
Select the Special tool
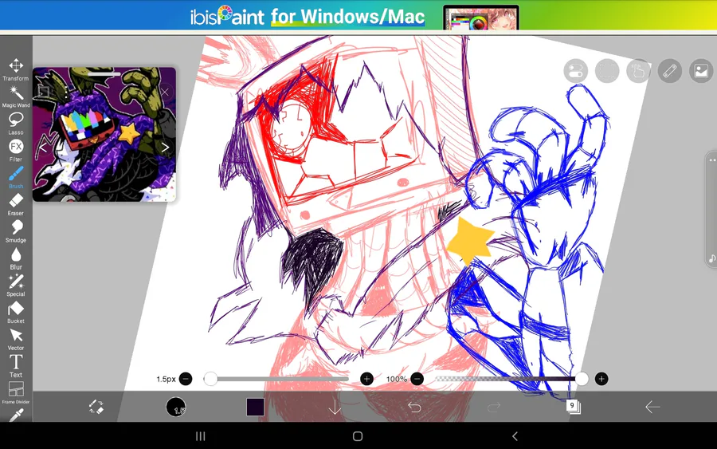tap(16, 286)
